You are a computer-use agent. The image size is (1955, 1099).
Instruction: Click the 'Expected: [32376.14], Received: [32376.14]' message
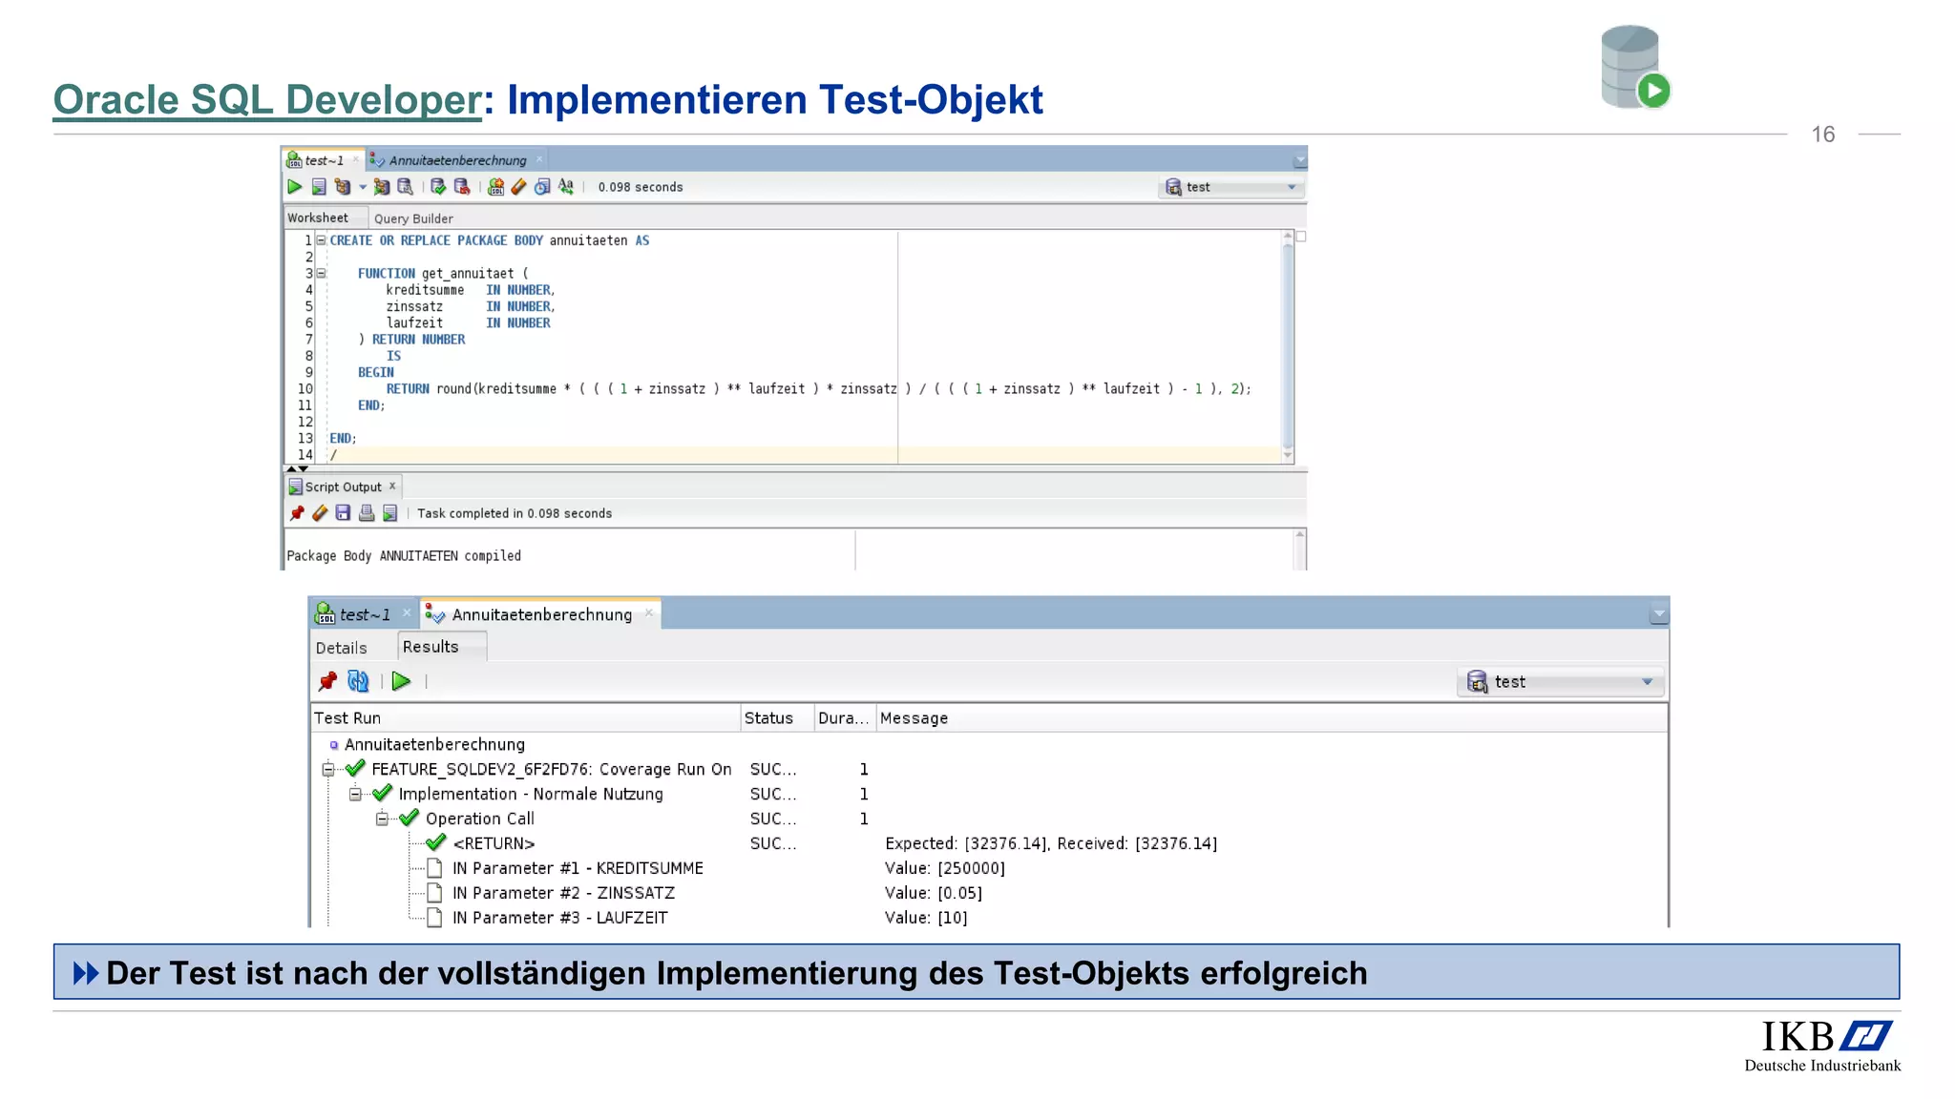pyautogui.click(x=1051, y=843)
